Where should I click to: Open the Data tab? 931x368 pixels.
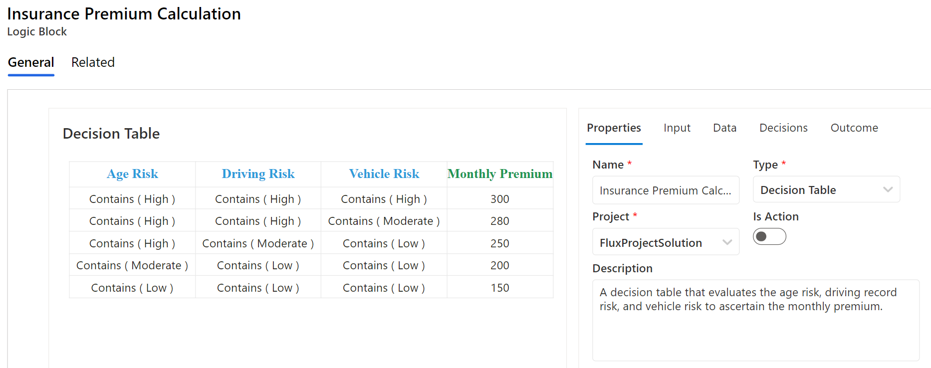pyautogui.click(x=724, y=128)
